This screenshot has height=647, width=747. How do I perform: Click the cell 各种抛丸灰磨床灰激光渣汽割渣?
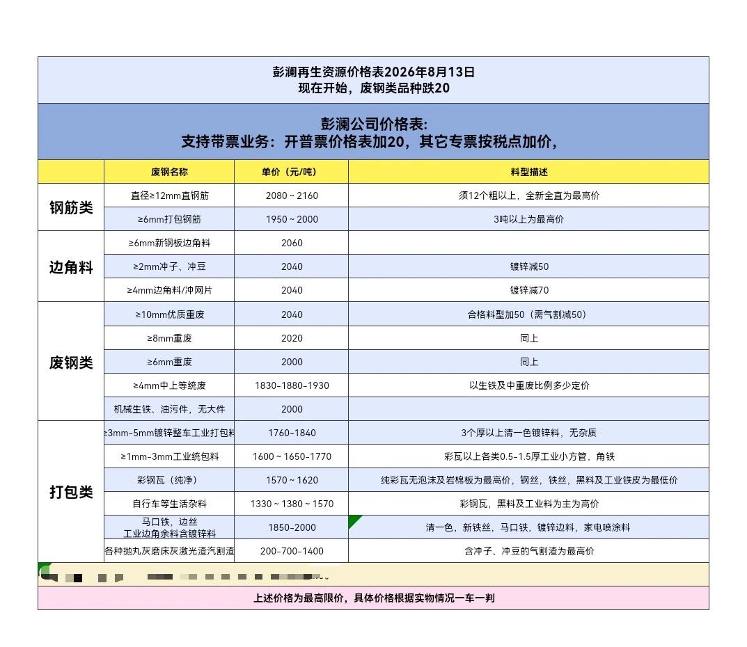pyautogui.click(x=169, y=551)
